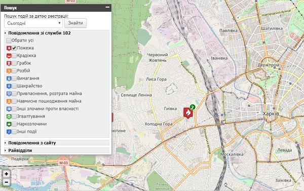This screenshot has height=191, width=304.
Task: Click the Гиївка label on the map
Action: click(170, 108)
